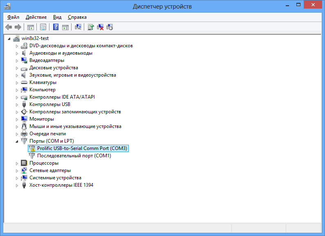325x236 pixels.
Task: Select the Мониторы label
Action: (42, 119)
